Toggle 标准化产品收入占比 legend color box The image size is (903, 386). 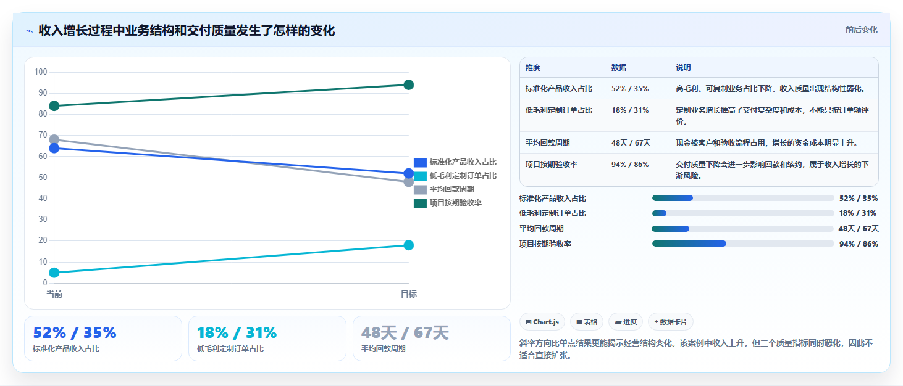pos(420,162)
